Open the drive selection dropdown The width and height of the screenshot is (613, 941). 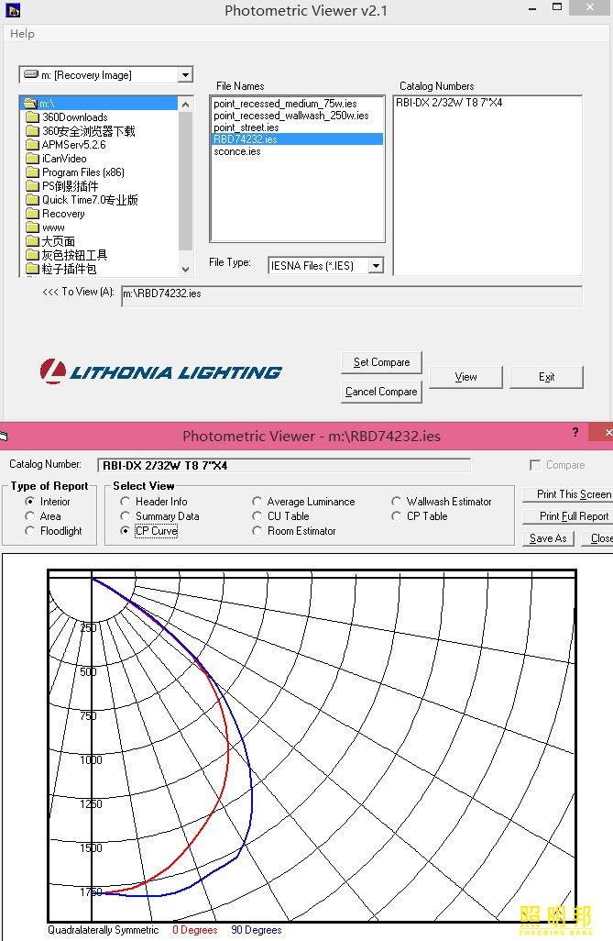186,75
